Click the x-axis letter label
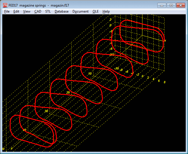Screen dimensions: 188x154 point(165,41)
